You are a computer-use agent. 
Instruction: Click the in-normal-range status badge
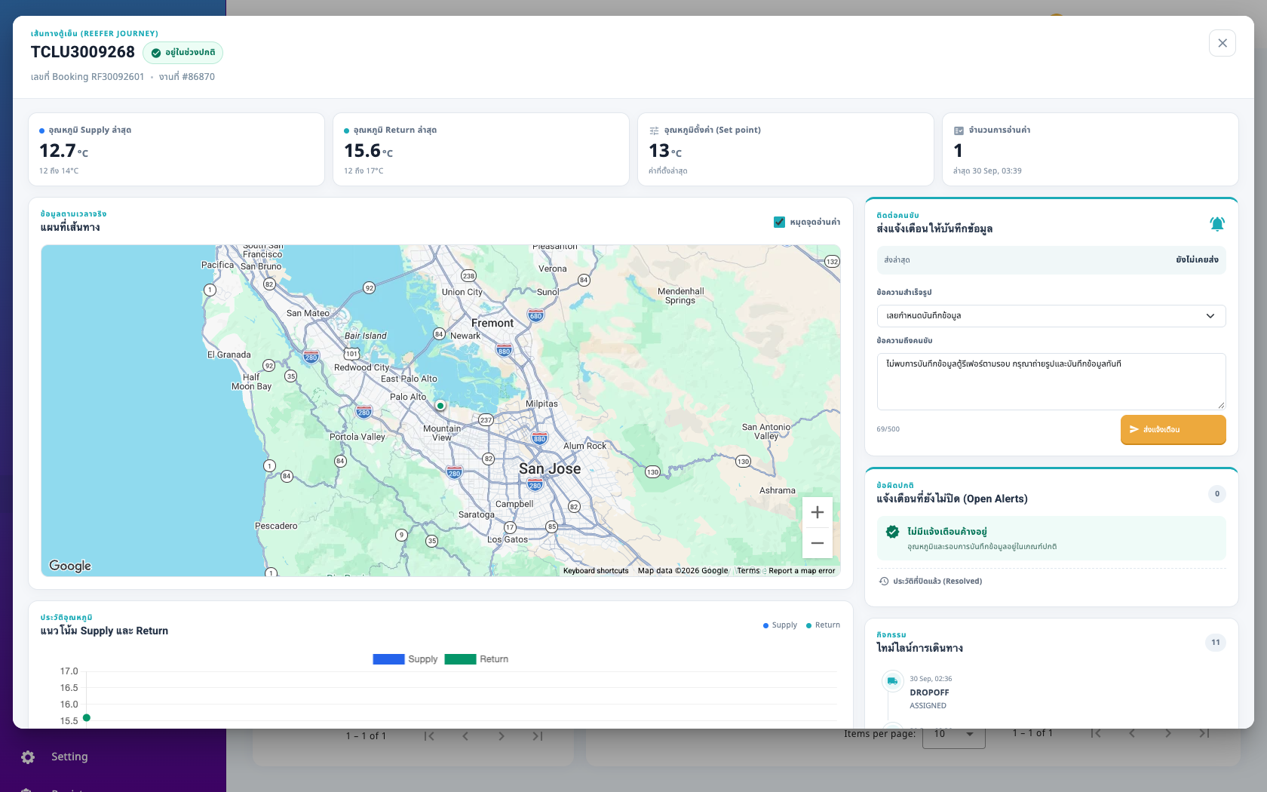[183, 53]
